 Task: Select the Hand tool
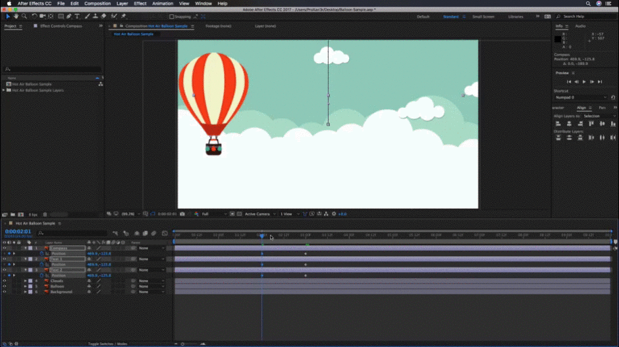(16, 16)
